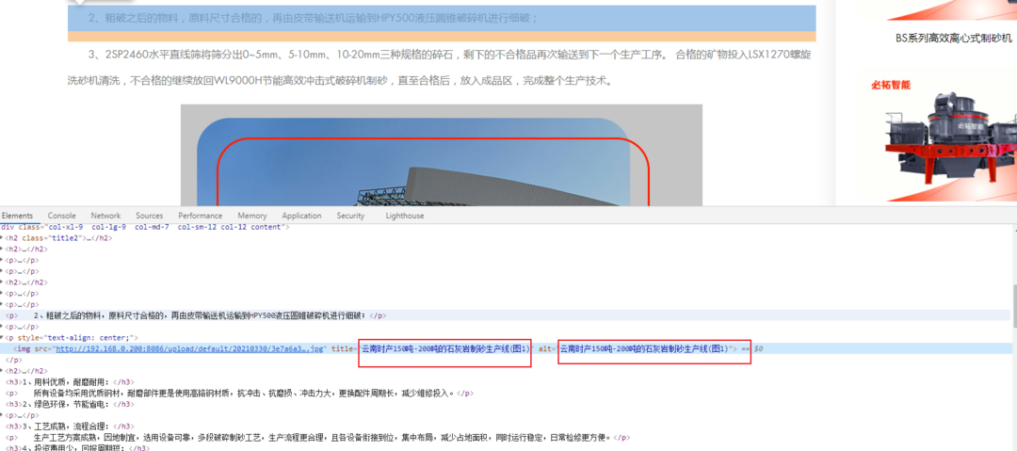Select the div class="col-xl-9" DOM node
The height and width of the screenshot is (451, 1017).
(141, 227)
